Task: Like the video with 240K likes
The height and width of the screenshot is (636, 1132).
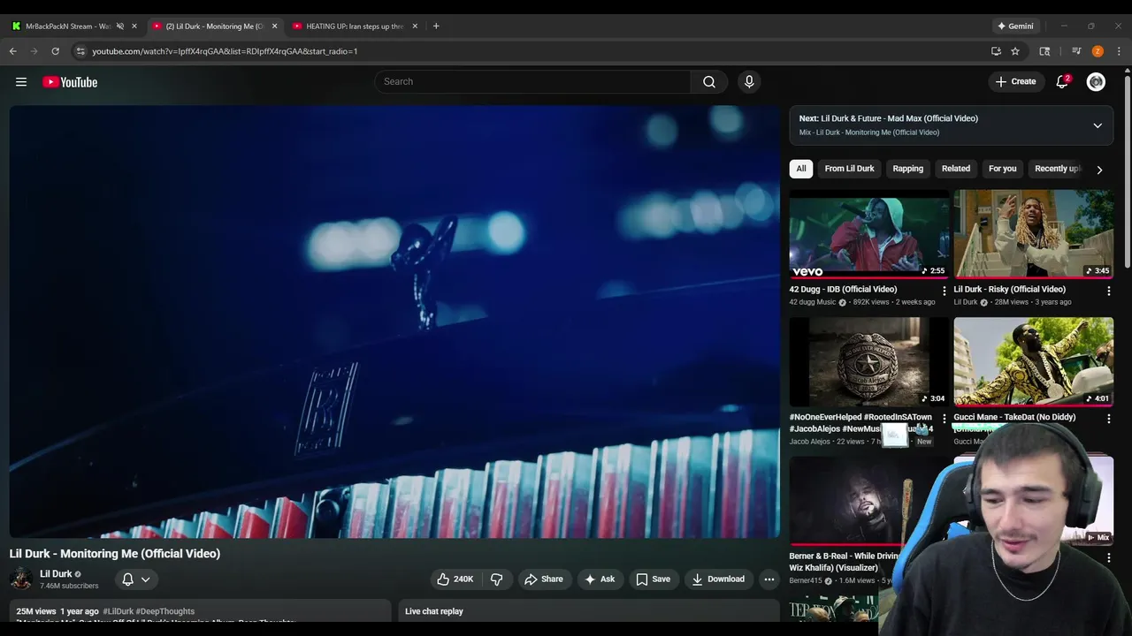Action: (455, 579)
